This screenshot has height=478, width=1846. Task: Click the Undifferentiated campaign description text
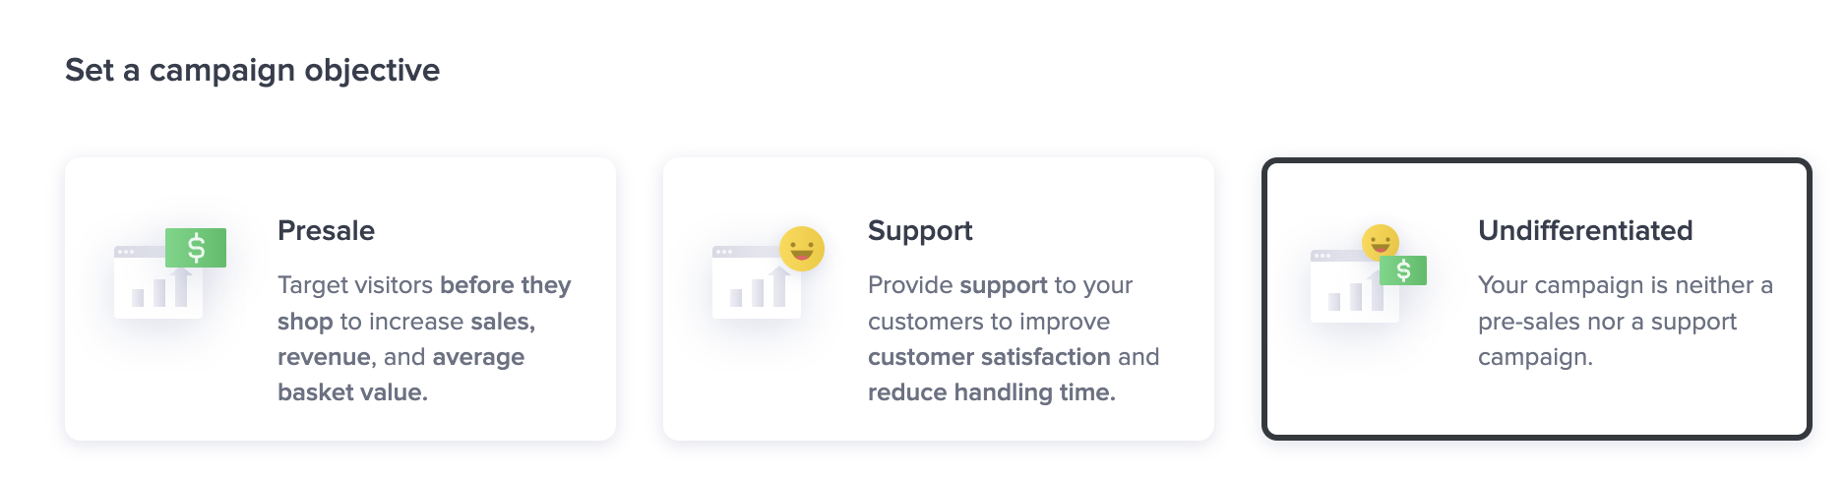click(1626, 321)
